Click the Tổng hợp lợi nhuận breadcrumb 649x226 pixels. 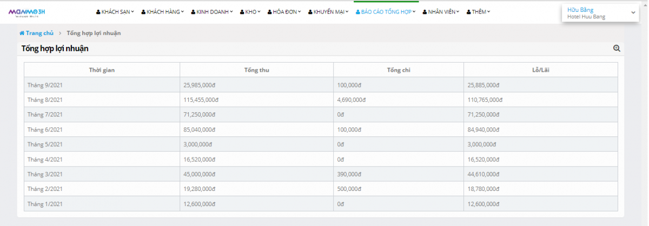coord(94,33)
